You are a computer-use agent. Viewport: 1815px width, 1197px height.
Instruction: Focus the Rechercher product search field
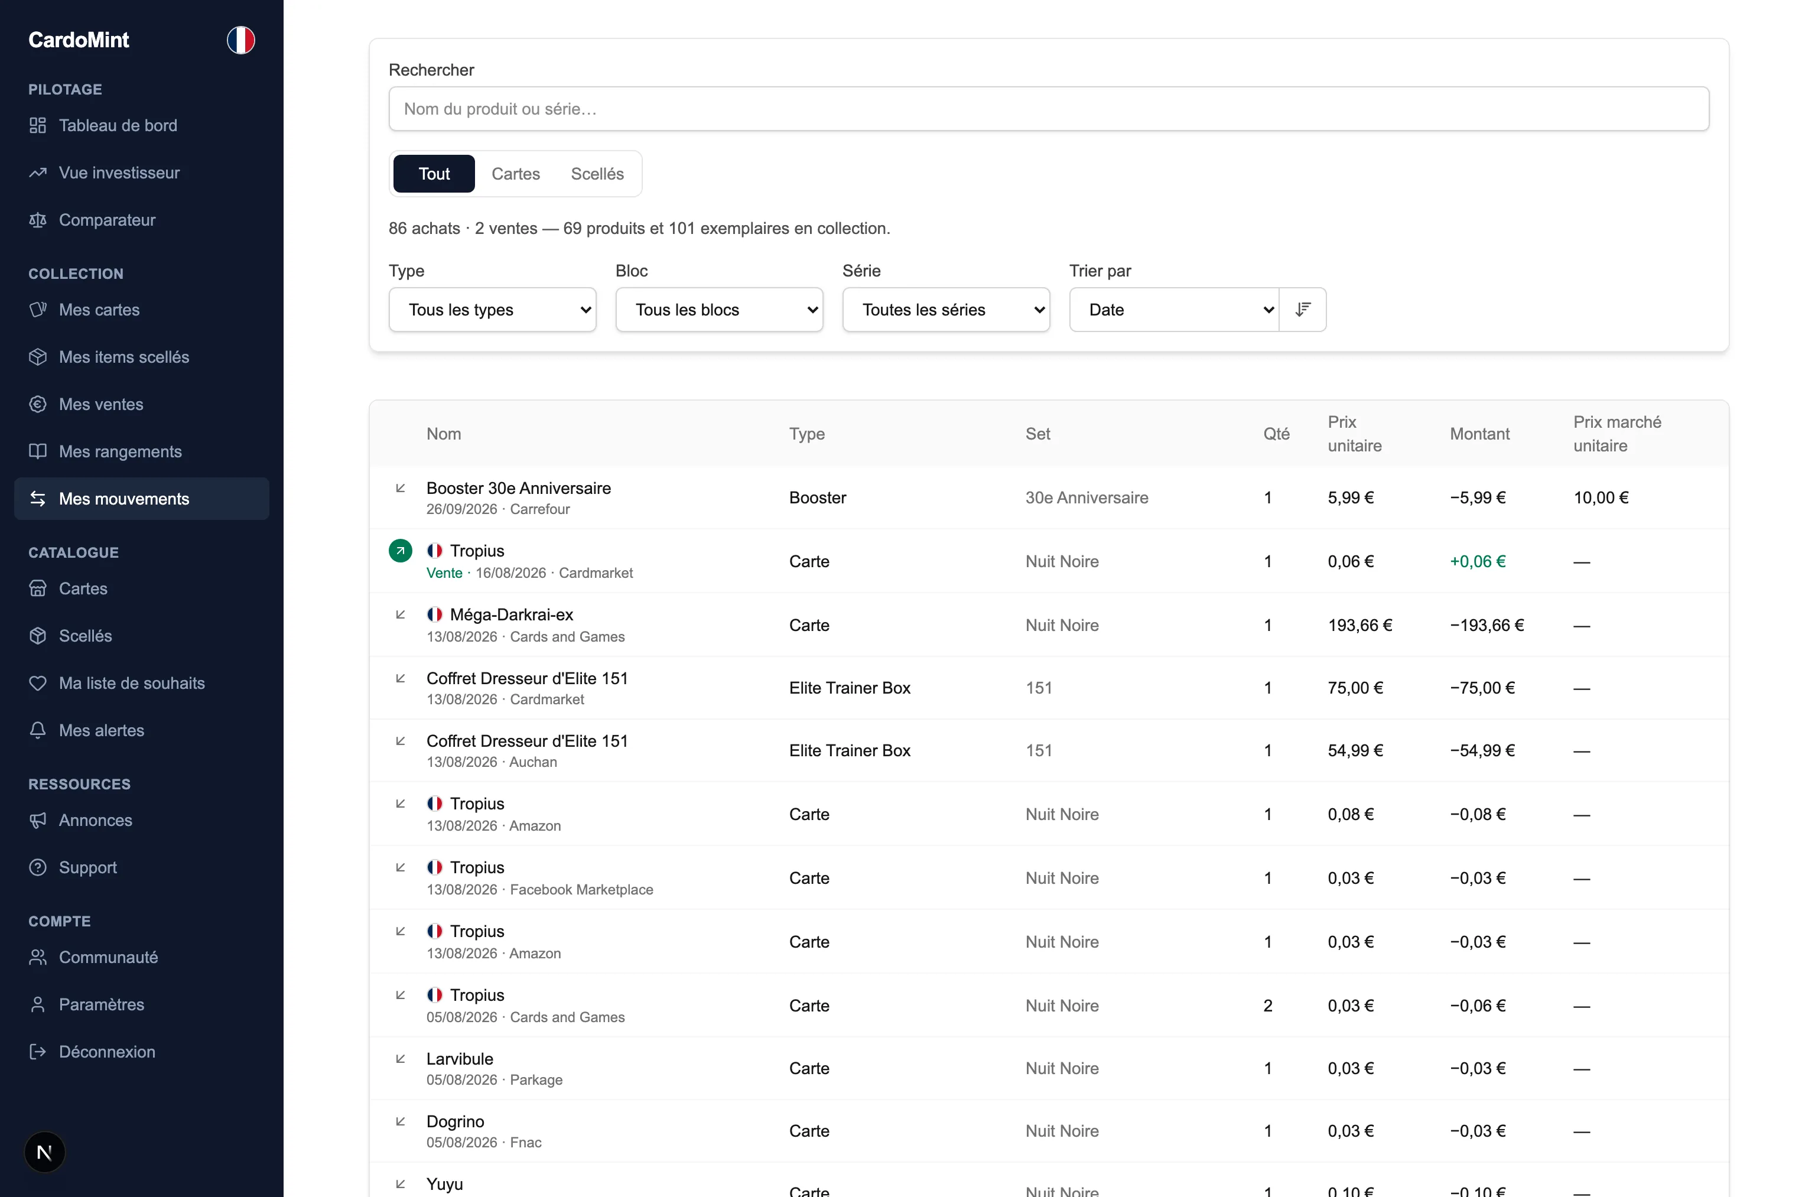pos(1049,108)
